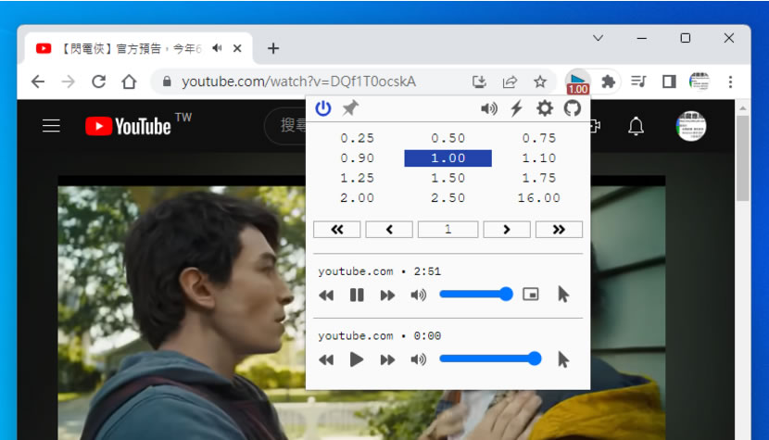Enable picture-in-picture for the 2:51 video

tap(531, 295)
